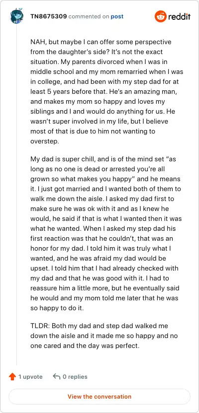Select the "1 upvote" count label
This screenshot has width=199, height=413.
pos(30,377)
